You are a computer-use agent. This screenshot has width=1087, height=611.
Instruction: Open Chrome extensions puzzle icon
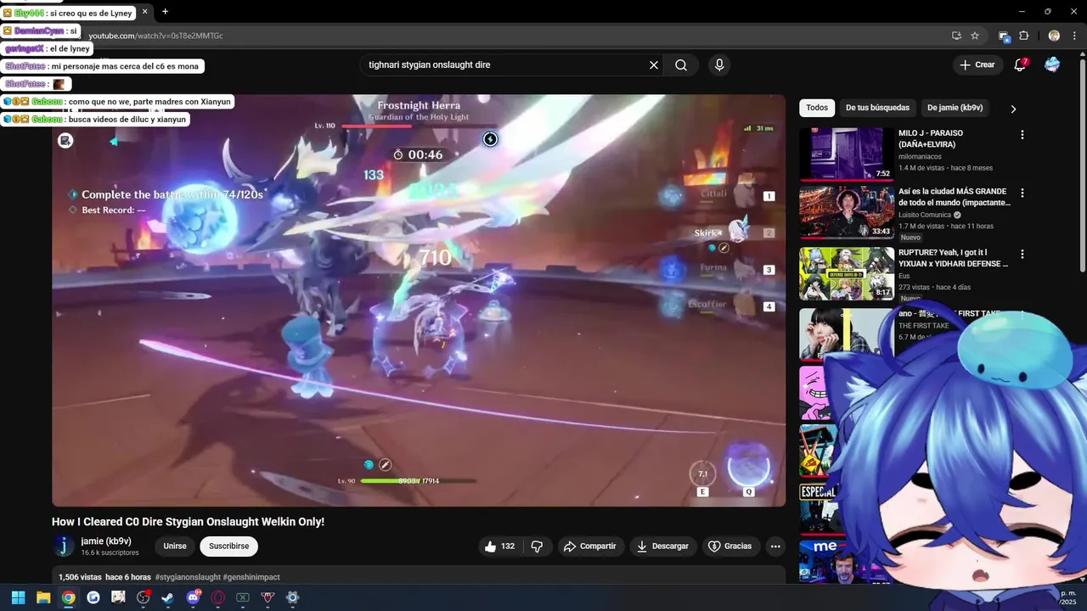click(1023, 36)
